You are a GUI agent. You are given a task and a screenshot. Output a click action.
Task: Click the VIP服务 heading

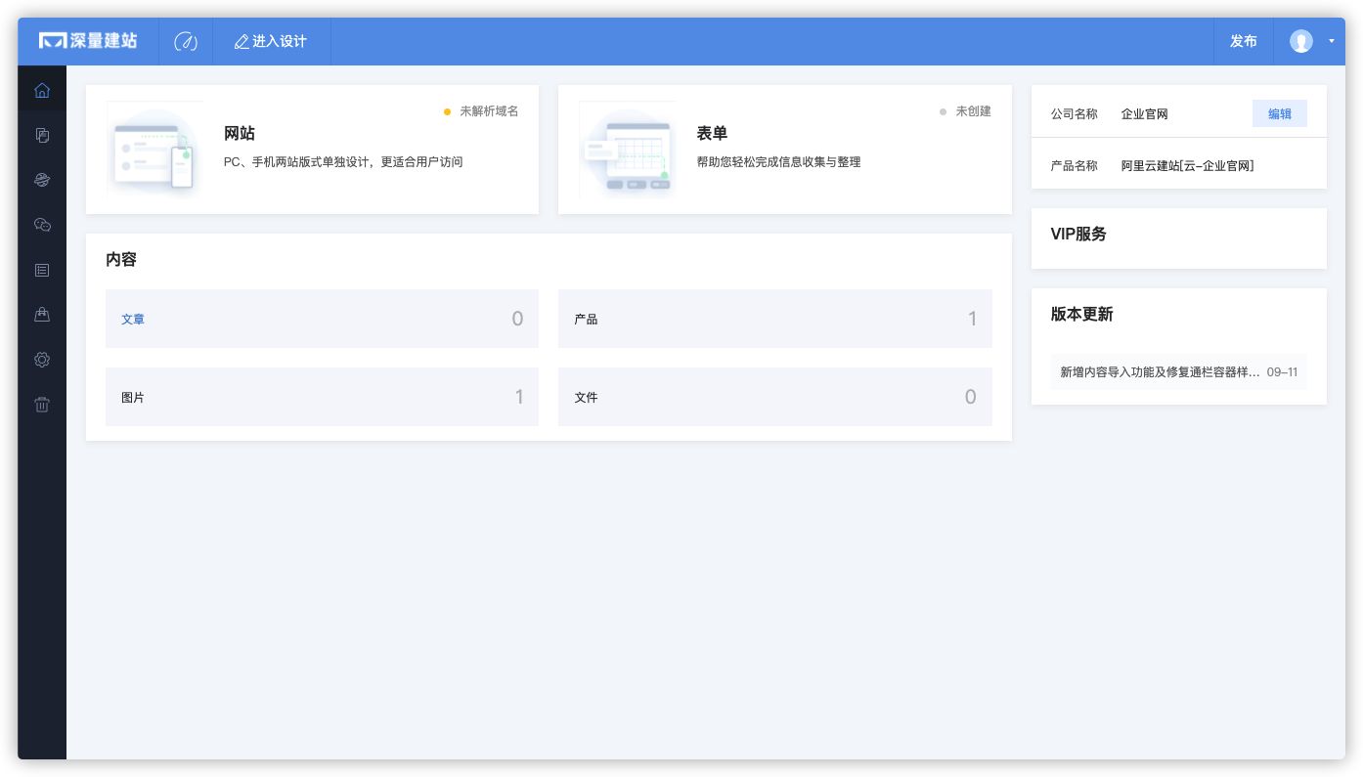pos(1078,235)
